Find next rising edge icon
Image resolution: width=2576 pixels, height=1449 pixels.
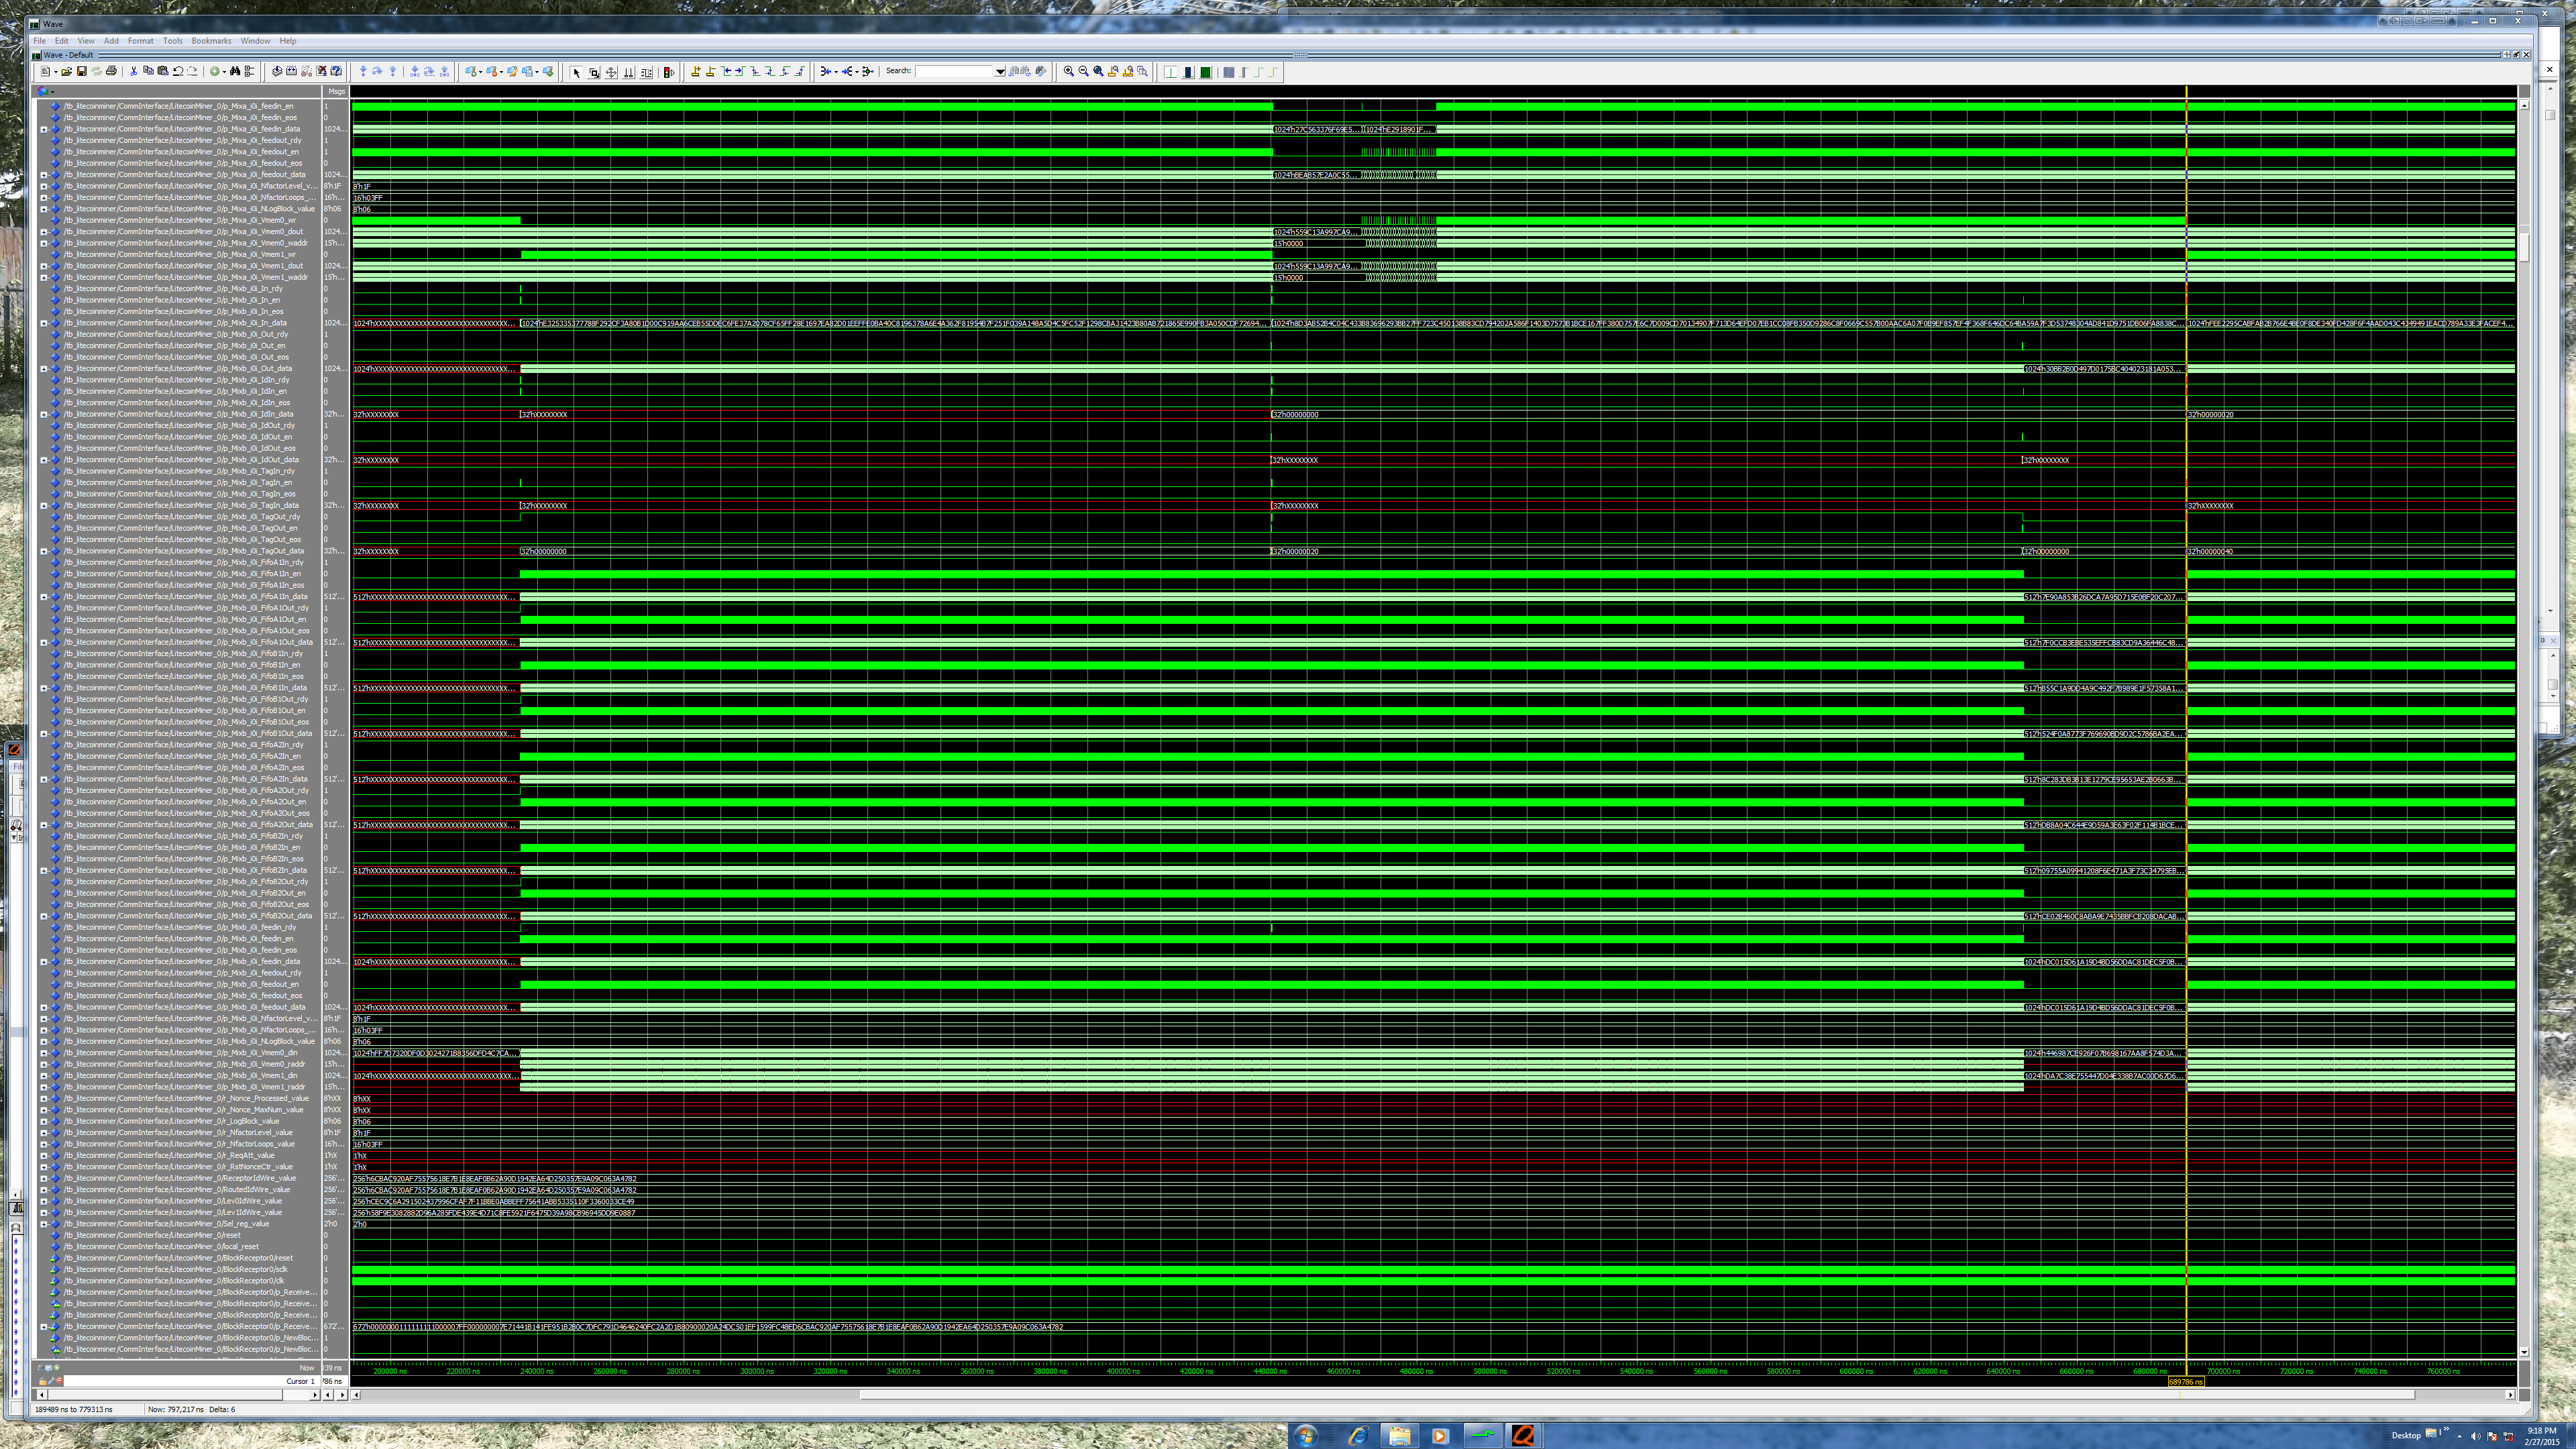point(799,71)
